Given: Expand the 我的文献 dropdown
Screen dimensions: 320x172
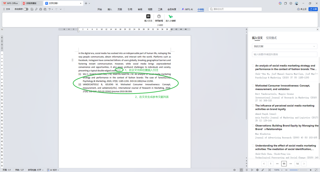Looking at the screenshot, I should point(284,46).
